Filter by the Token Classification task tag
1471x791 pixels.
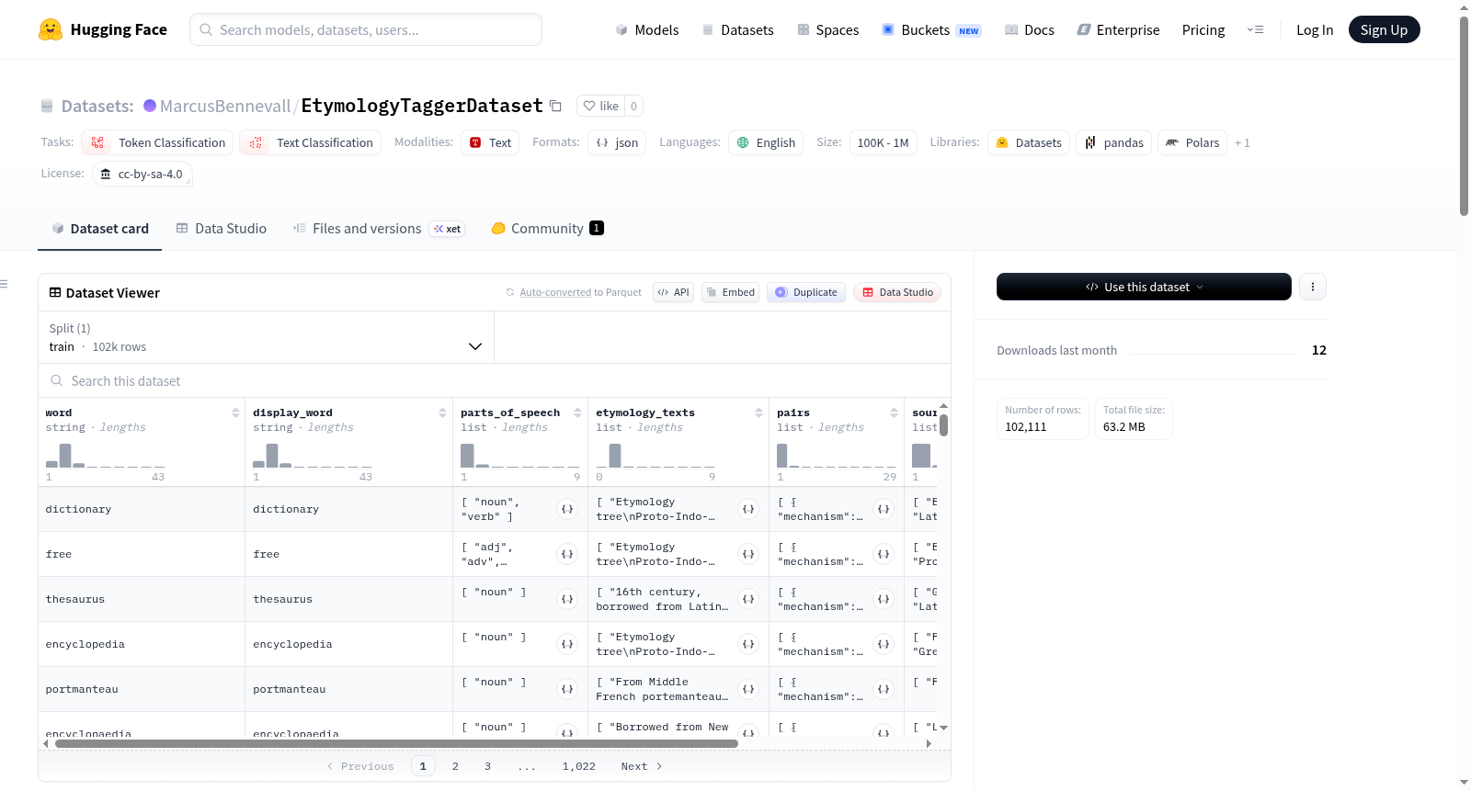[157, 142]
